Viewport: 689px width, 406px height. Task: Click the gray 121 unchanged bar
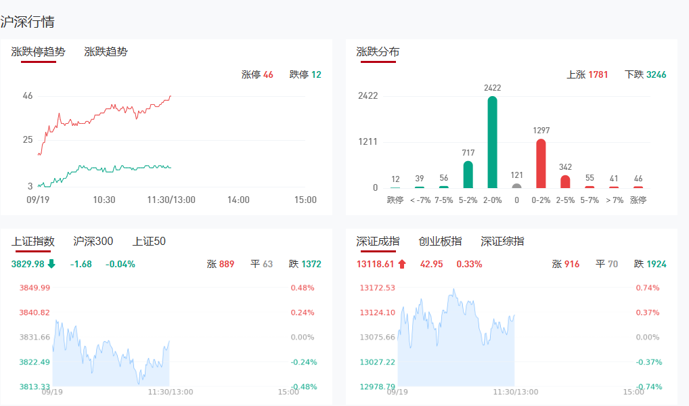516,185
